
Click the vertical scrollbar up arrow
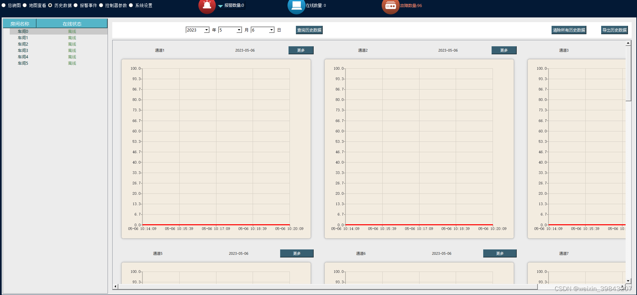(x=628, y=43)
